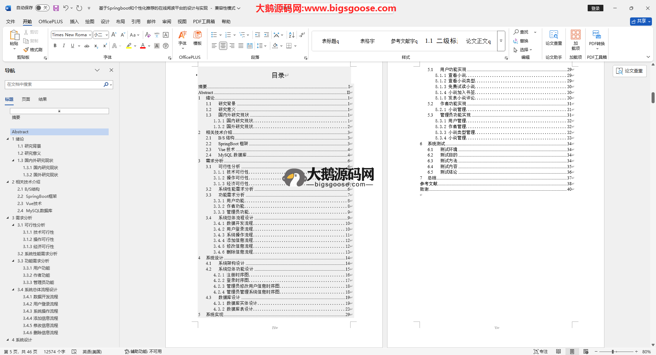Apply bold formatting
The width and height of the screenshot is (656, 355).
coord(55,46)
